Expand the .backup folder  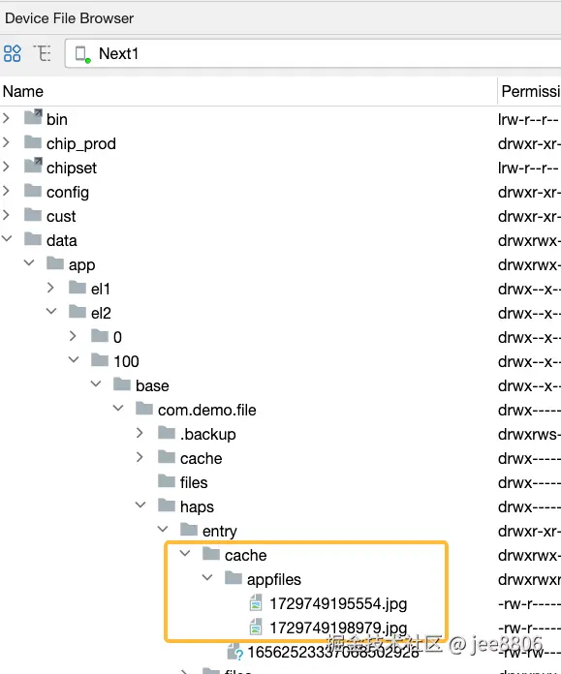[140, 433]
